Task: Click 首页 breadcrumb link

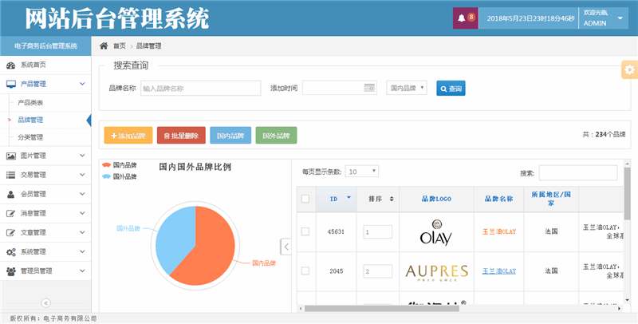Action: [119, 45]
